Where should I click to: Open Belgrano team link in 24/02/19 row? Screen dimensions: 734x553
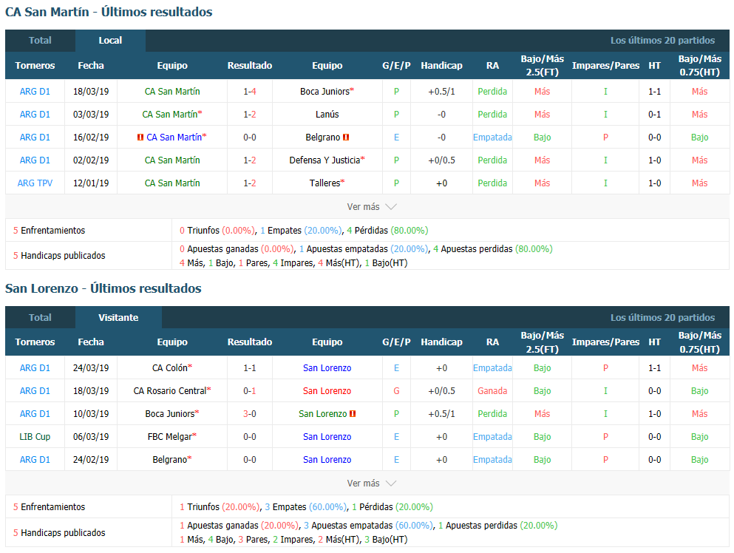(170, 460)
